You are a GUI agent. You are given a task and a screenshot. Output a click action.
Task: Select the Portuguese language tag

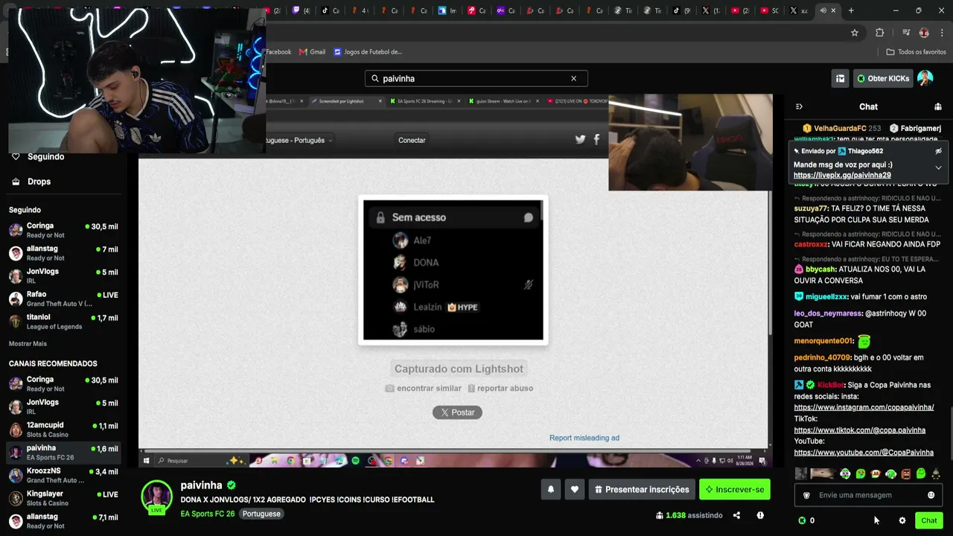pos(261,514)
